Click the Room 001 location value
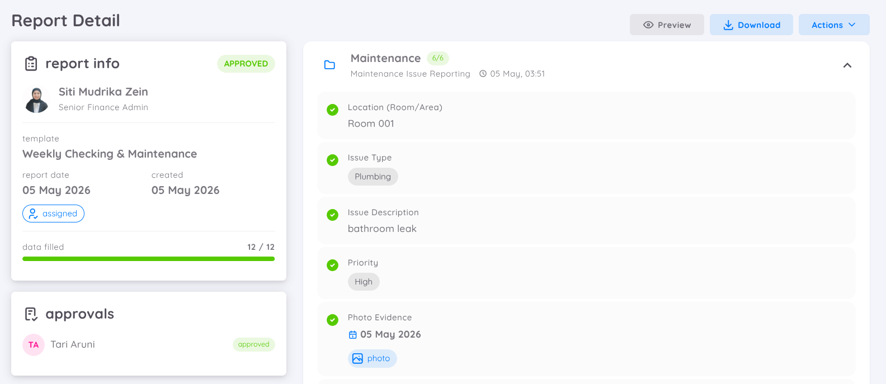This screenshot has width=886, height=384. [x=371, y=124]
